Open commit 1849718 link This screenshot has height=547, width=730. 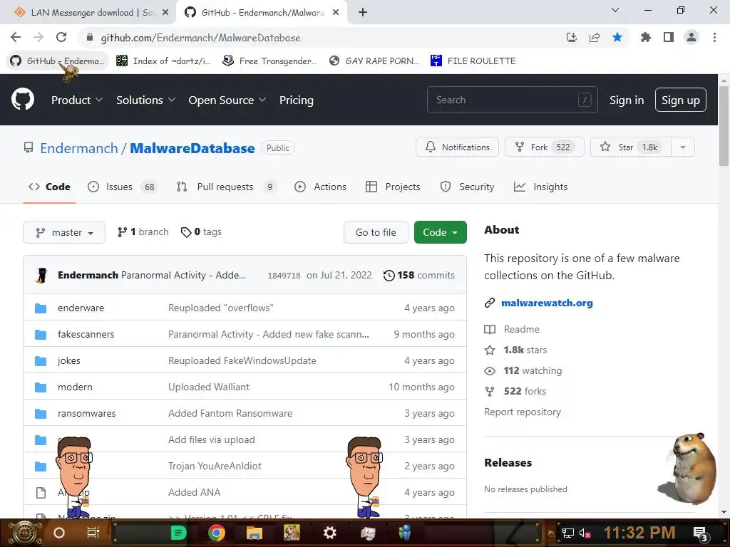284,276
